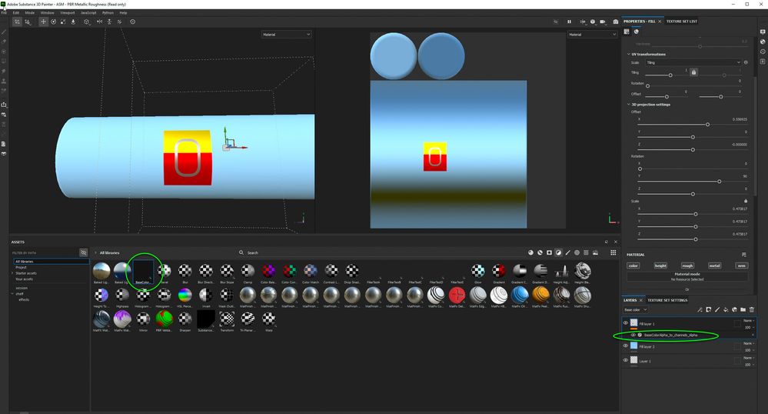Open the left viewport Material display dropdown

point(287,35)
